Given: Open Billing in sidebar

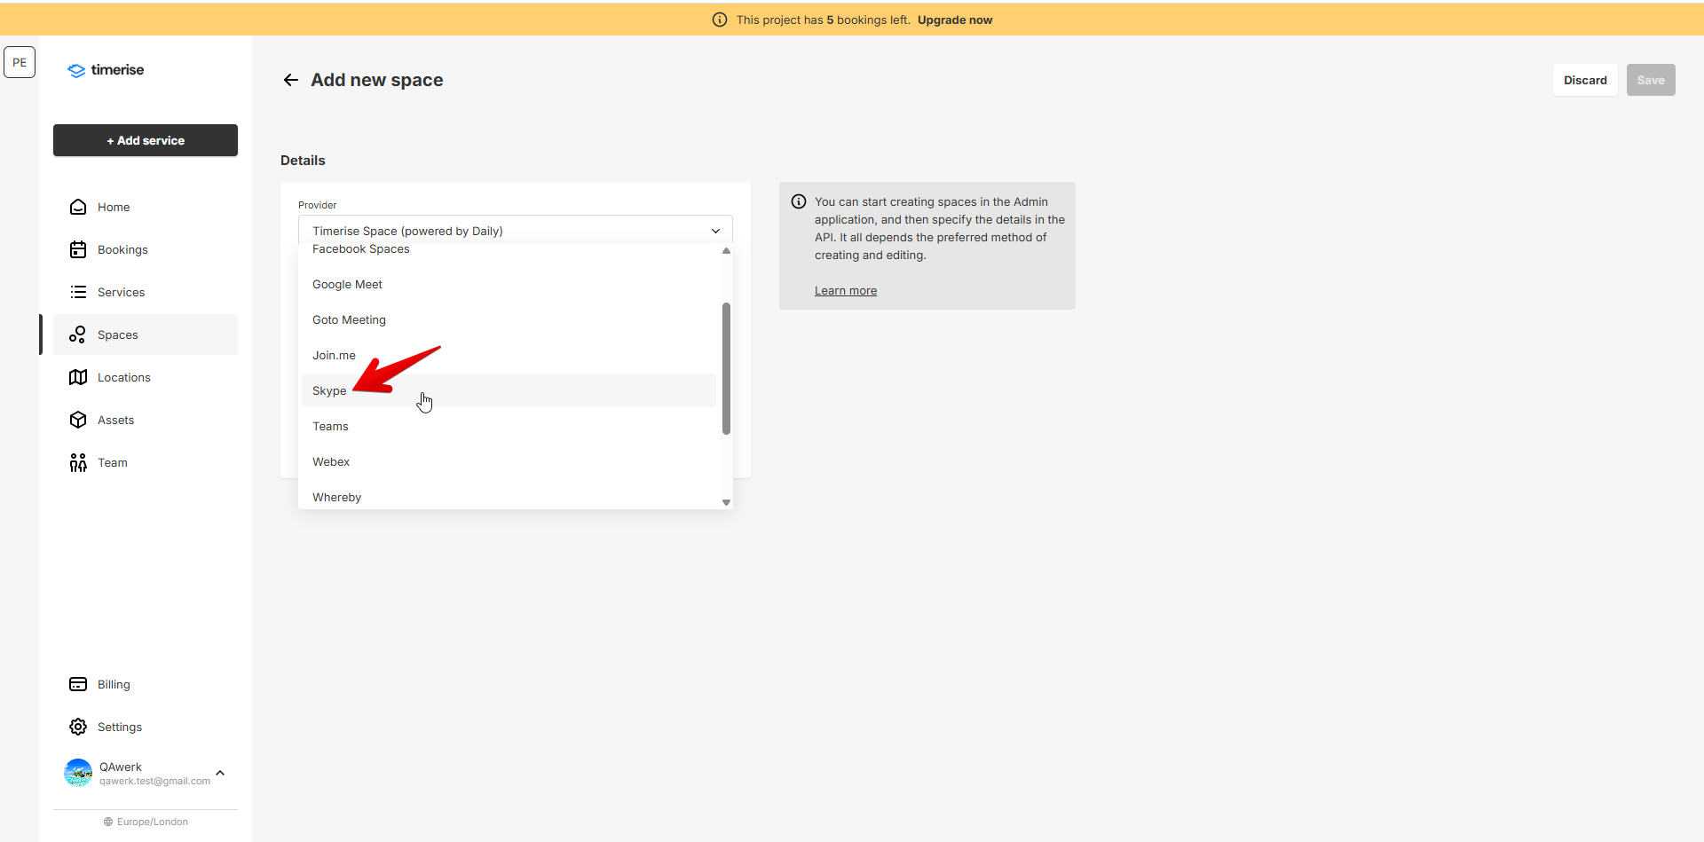Looking at the screenshot, I should 146,684.
